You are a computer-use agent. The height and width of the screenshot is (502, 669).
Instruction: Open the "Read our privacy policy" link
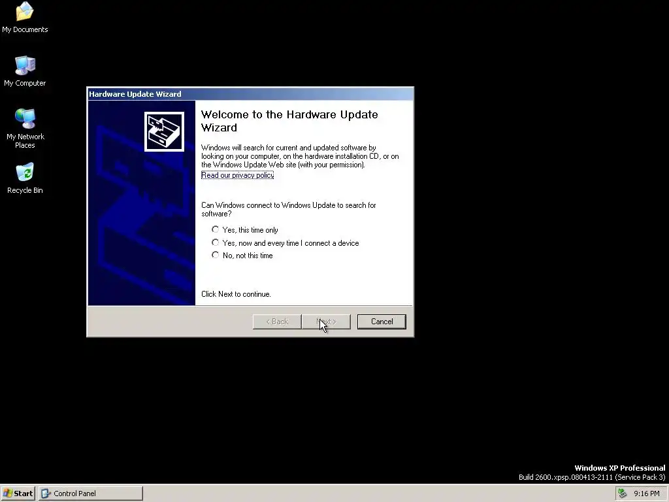point(237,175)
